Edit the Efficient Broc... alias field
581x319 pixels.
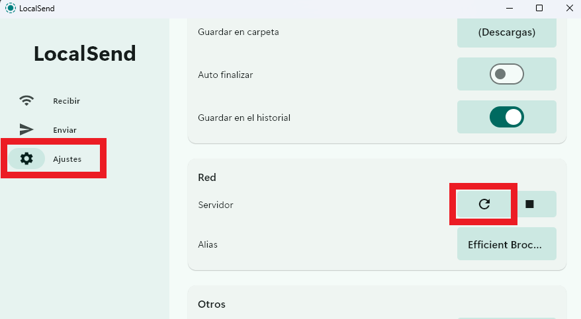(506, 244)
